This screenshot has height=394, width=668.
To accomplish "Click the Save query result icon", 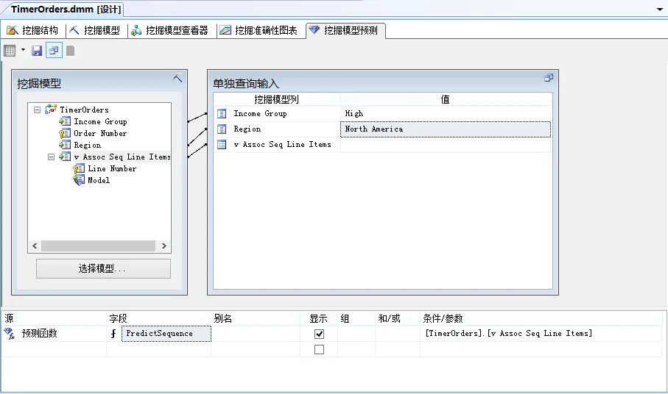I will coord(37,51).
